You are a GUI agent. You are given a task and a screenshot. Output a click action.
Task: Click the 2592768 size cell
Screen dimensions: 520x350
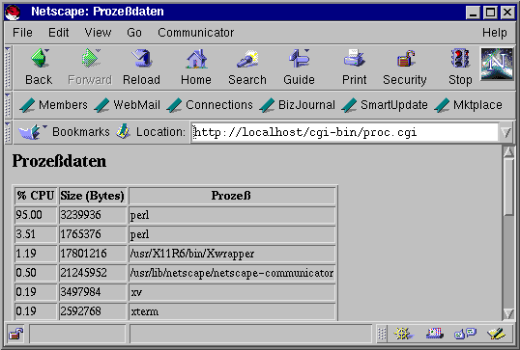tap(93, 311)
